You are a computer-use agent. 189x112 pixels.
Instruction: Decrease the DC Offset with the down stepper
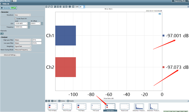click(x=42, y=24)
